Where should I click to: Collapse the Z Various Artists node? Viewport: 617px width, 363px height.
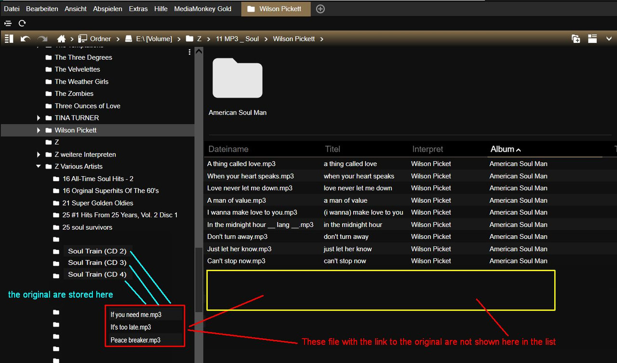pyautogui.click(x=39, y=166)
